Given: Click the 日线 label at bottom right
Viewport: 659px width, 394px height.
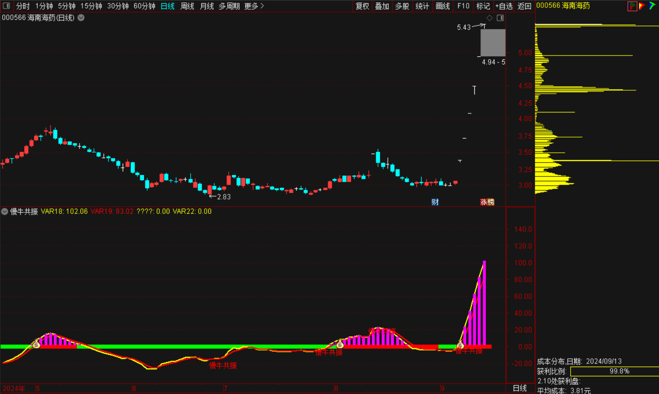Looking at the screenshot, I should [520, 388].
